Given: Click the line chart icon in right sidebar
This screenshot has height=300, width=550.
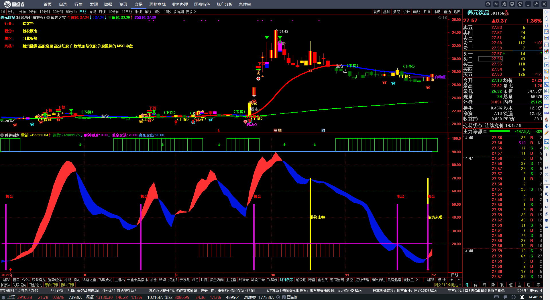Looking at the screenshot, I should (x=547, y=45).
